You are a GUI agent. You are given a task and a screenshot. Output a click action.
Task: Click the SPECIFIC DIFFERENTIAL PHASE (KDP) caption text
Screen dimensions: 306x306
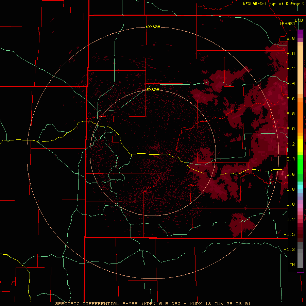tap(105, 304)
